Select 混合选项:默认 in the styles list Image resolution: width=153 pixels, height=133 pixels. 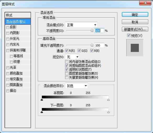point(18,22)
